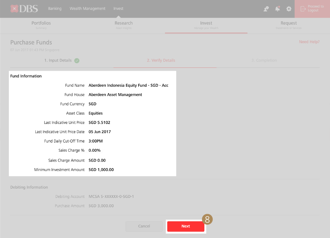Screen dimensions: 330x238
Task: Open the live chat support icon
Action: click(x=266, y=9)
